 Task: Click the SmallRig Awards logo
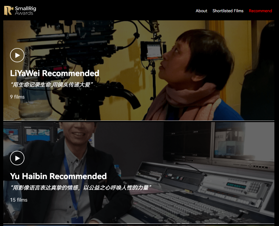(x=20, y=11)
